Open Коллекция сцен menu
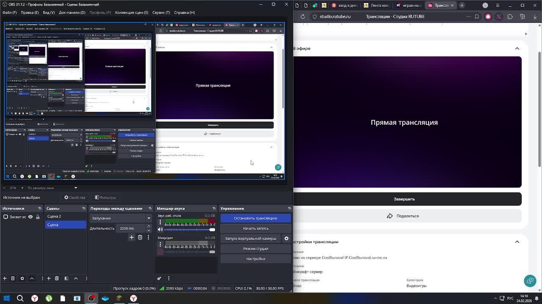Viewport: 542px width, 304px height. coord(131,12)
